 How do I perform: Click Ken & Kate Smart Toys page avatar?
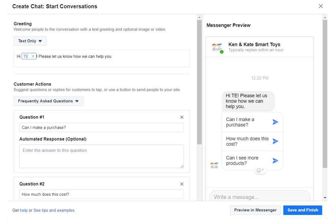click(217, 48)
